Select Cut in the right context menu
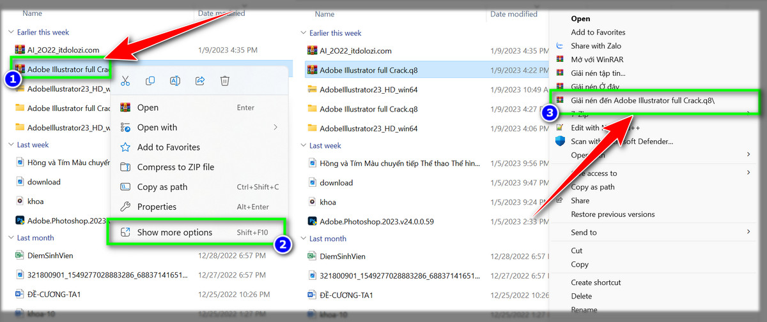Screen dimensions: 767x322 [577, 251]
